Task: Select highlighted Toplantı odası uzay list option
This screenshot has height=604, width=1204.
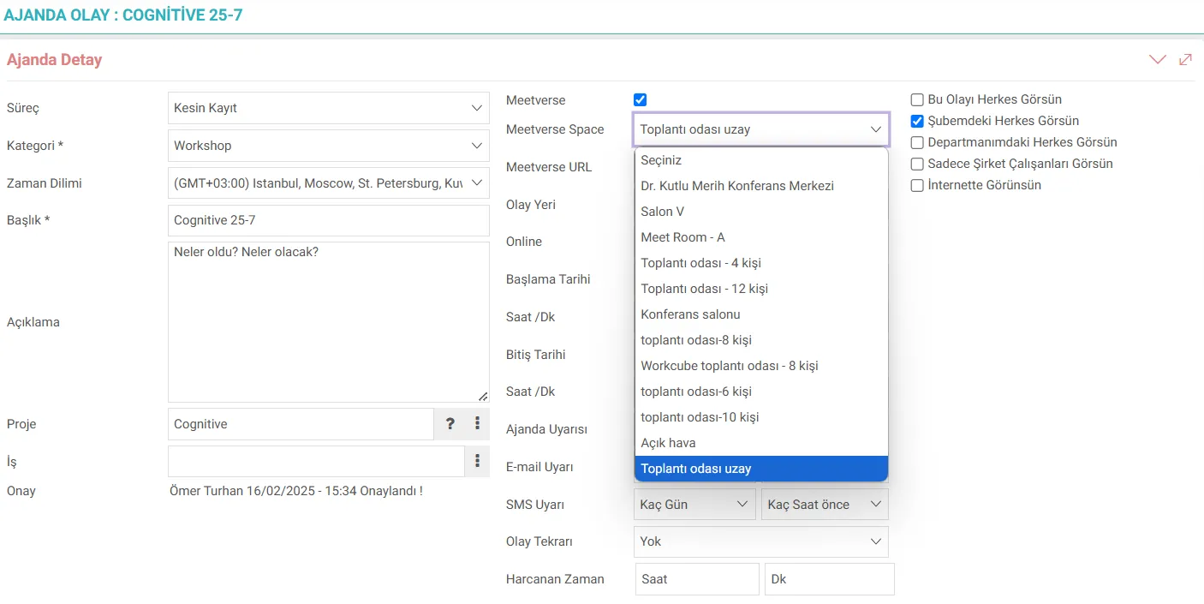Action: [761, 469]
